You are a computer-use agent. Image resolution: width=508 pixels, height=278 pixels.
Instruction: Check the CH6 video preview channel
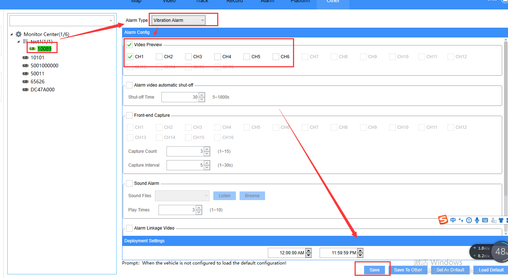[x=276, y=57]
